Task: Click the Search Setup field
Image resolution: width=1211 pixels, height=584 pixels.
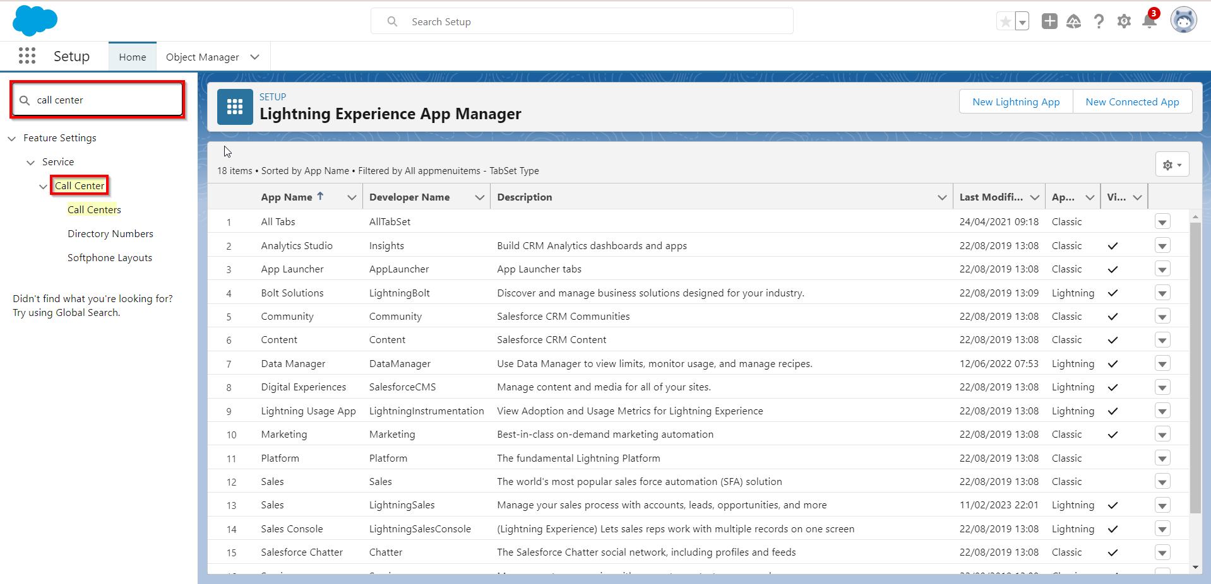Action: pos(581,21)
